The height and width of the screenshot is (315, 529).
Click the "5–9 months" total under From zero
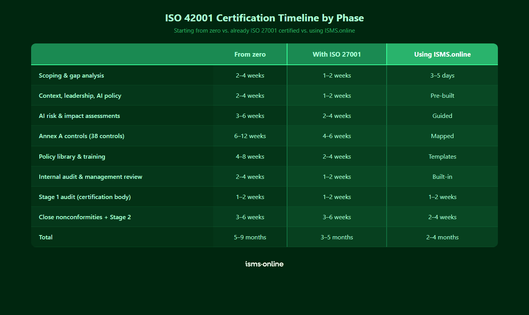(x=250, y=237)
